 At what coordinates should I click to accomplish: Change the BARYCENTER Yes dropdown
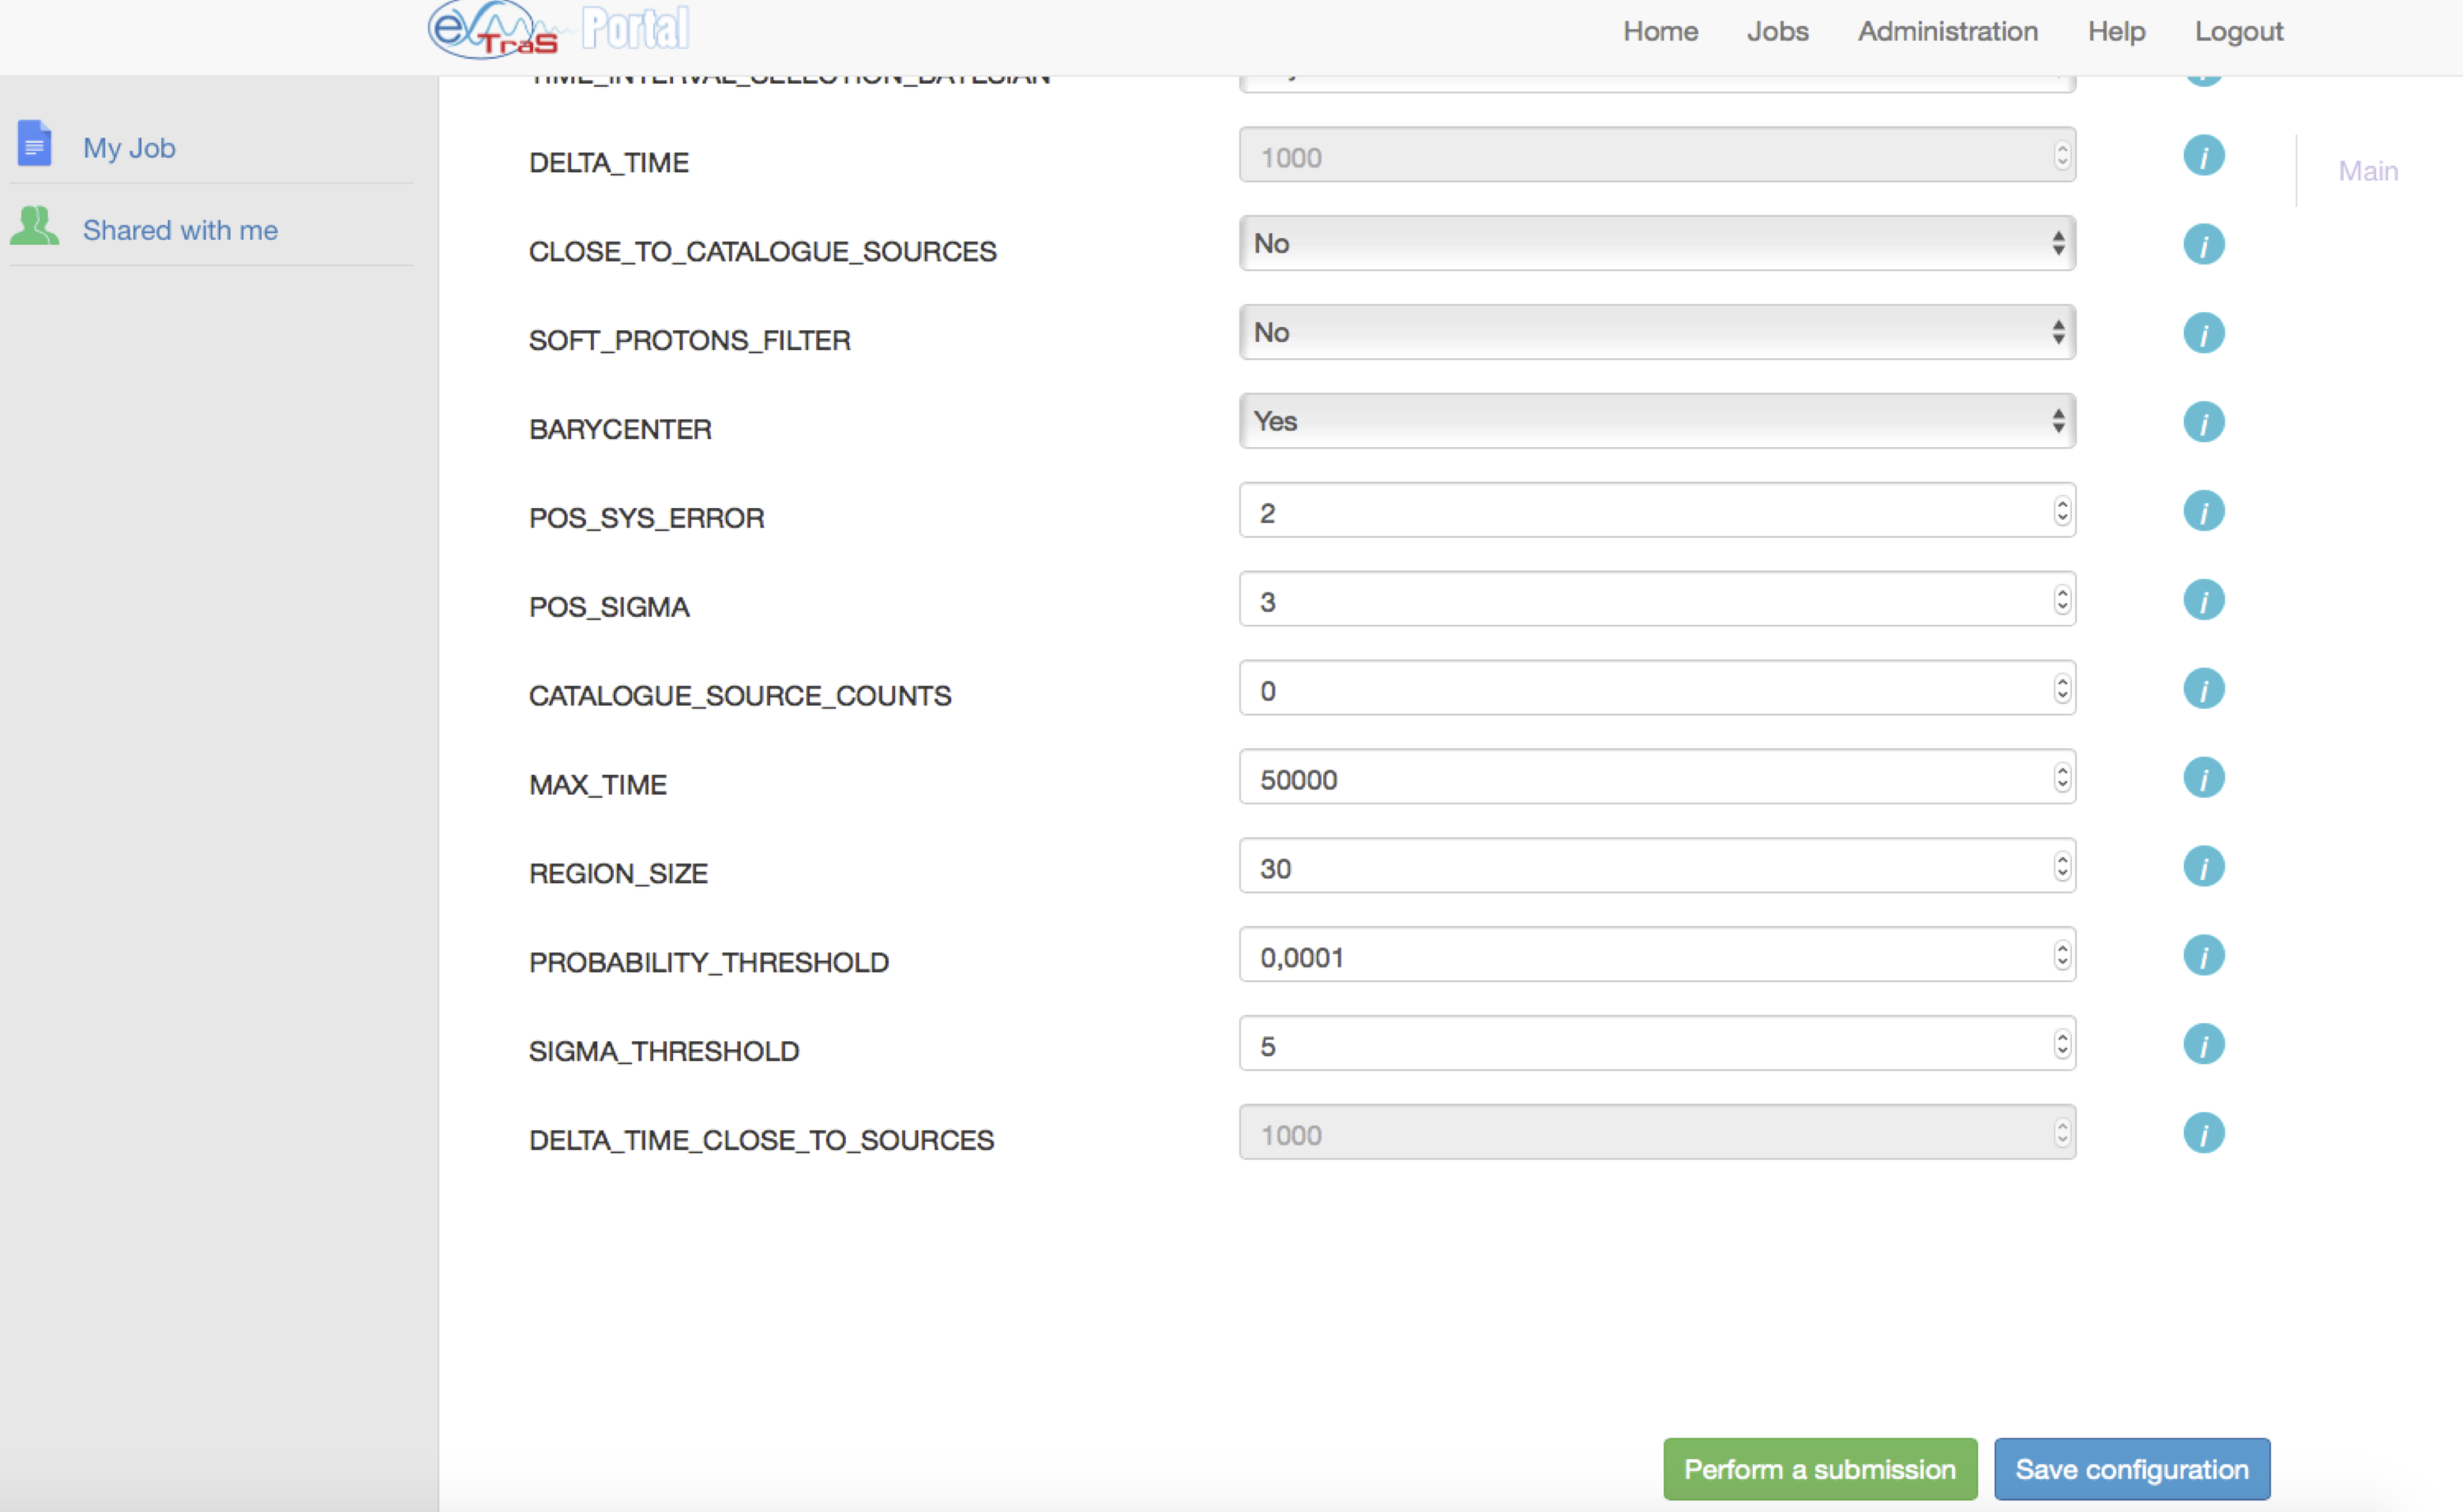[1656, 422]
